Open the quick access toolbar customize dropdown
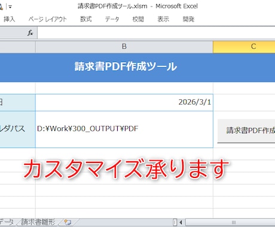275x227 pixels. click(10, 7)
